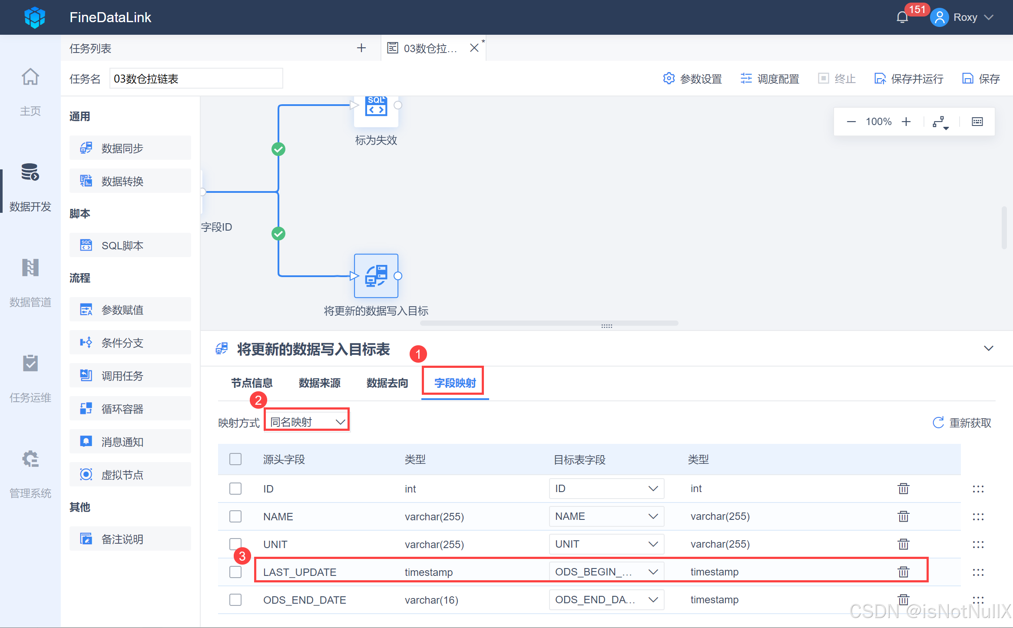Collapse the node configuration panel chevron

coord(988,348)
